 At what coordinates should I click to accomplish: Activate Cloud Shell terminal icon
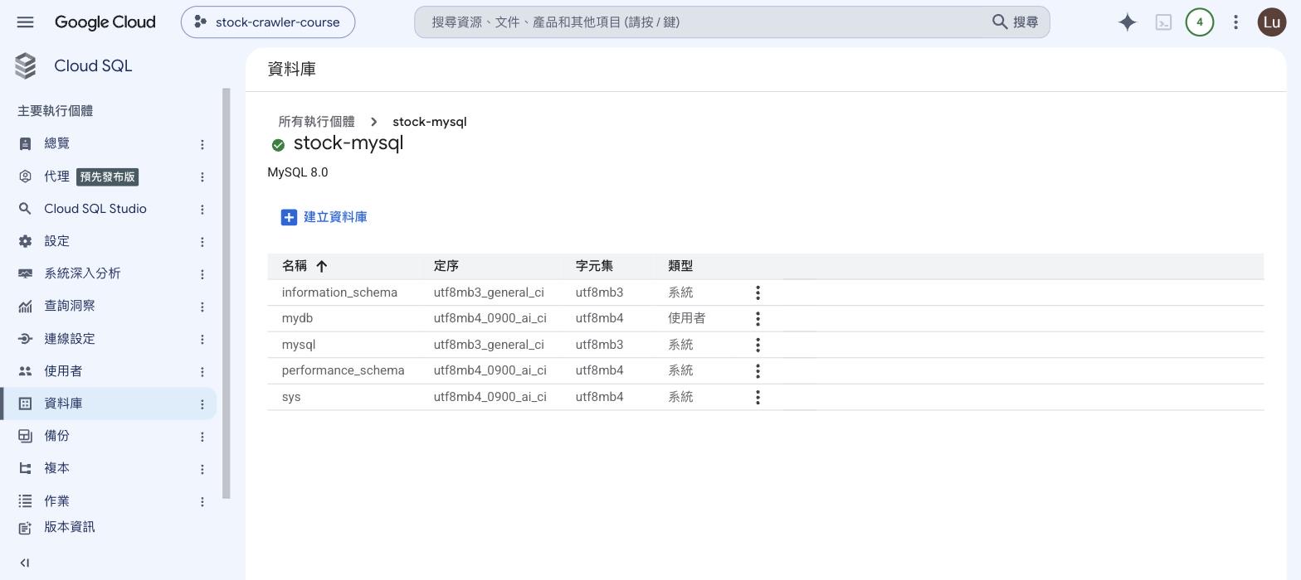pyautogui.click(x=1163, y=22)
